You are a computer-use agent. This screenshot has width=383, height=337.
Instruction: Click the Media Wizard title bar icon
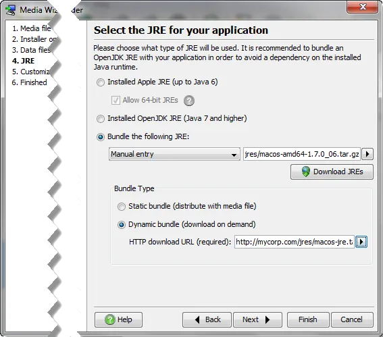tap(11, 10)
